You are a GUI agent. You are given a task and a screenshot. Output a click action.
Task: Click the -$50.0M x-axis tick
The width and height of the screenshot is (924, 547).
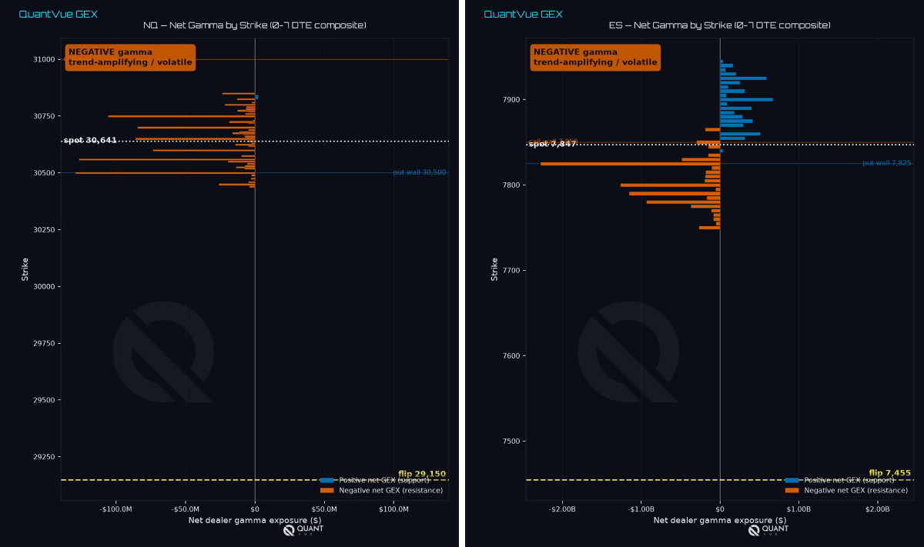pyautogui.click(x=186, y=509)
